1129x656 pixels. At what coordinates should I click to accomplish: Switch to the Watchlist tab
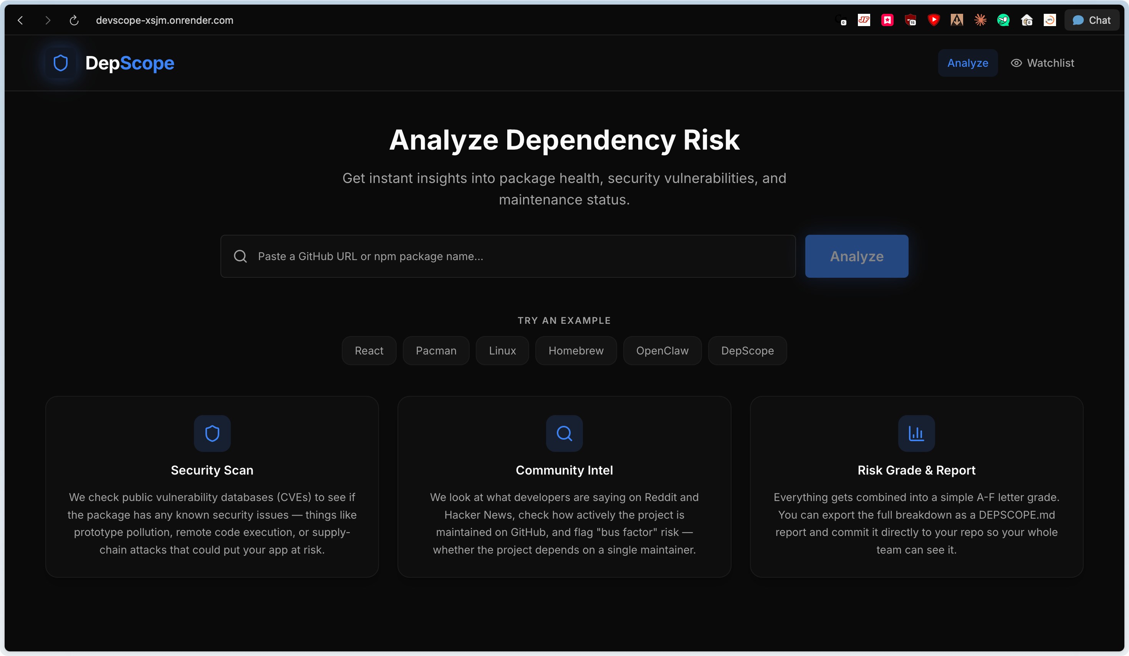click(1043, 63)
